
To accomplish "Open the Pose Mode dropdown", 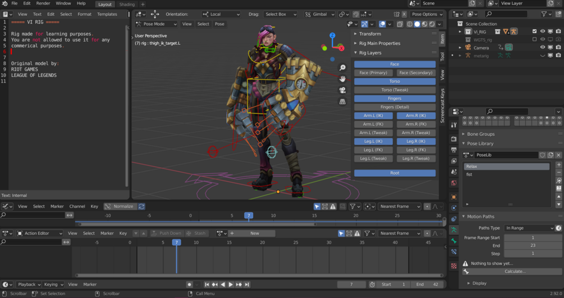I will tap(156, 24).
